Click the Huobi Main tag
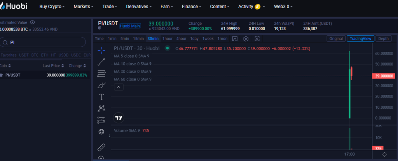The width and height of the screenshot is (398, 161). pos(130,26)
